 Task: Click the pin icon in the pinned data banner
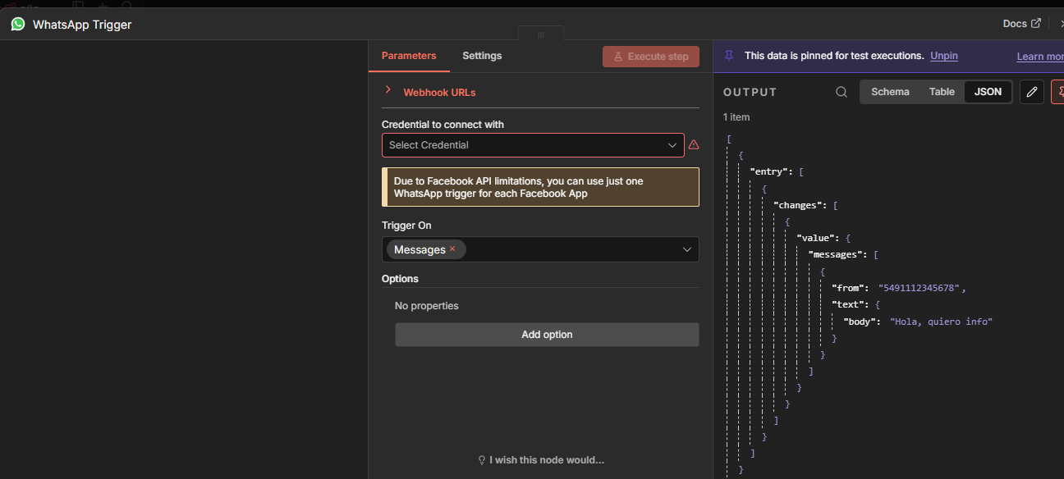tap(729, 56)
